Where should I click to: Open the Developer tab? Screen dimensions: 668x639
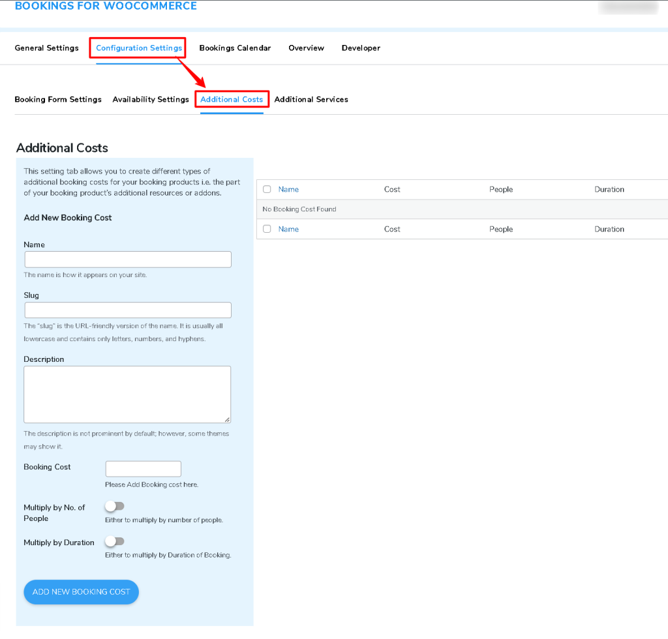click(x=361, y=48)
